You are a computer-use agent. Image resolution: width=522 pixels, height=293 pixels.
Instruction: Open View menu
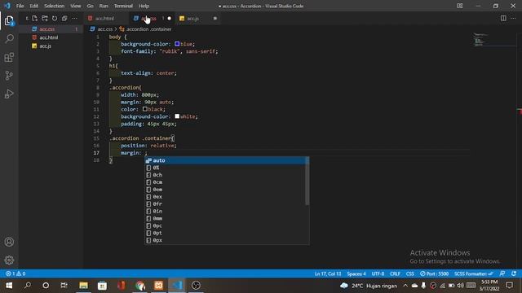pos(75,6)
